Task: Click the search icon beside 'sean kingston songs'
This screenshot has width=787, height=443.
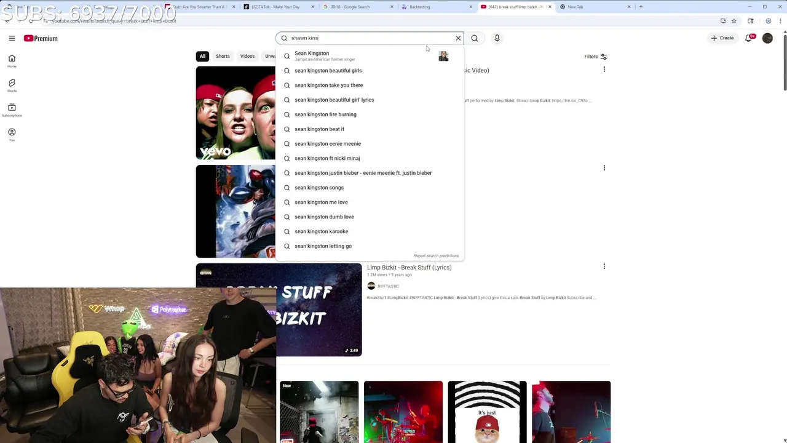Action: [x=287, y=188]
